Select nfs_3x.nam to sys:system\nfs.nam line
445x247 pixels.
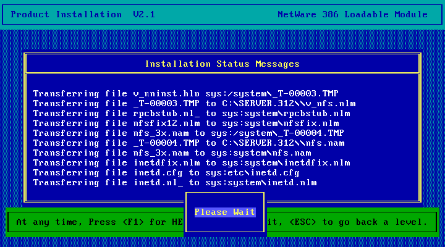pyautogui.click(x=172, y=153)
